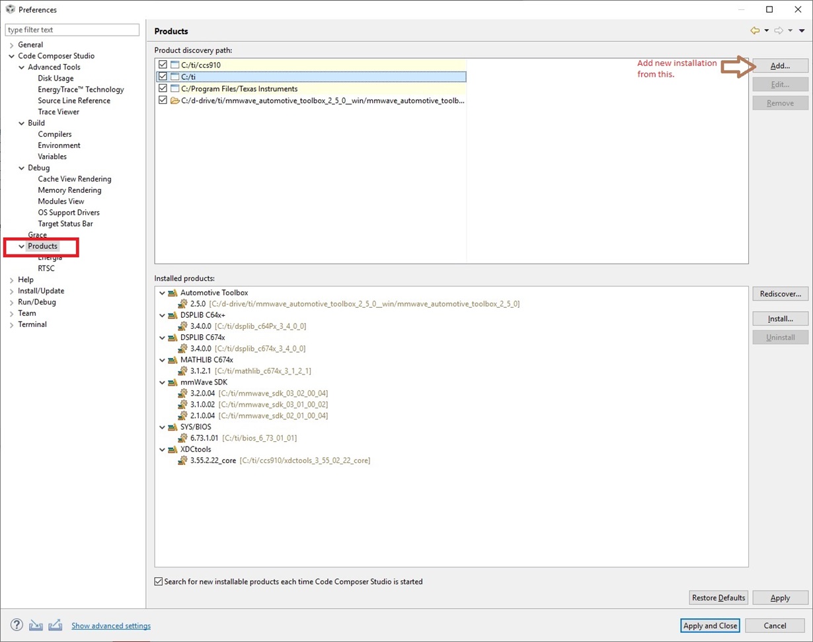Click the DSPLIB C674x product icon

pos(173,338)
